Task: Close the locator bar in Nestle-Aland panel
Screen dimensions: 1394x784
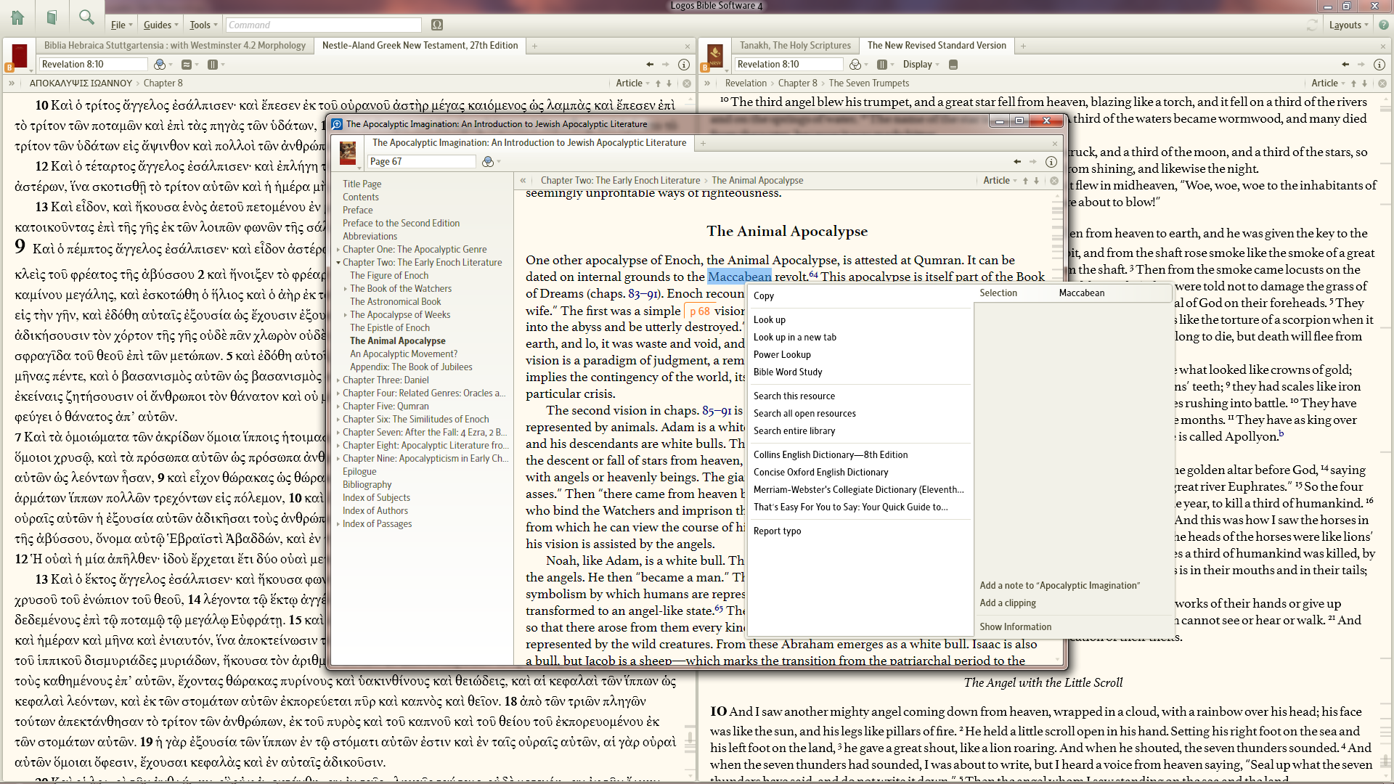Action: 687,83
